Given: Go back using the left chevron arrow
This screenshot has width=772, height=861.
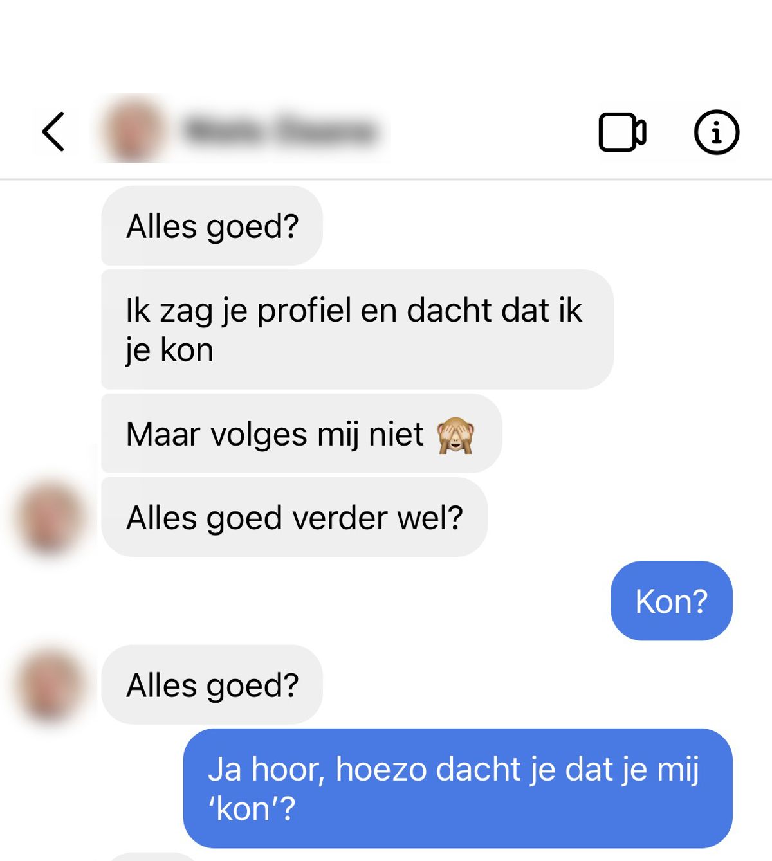Looking at the screenshot, I should (x=53, y=132).
